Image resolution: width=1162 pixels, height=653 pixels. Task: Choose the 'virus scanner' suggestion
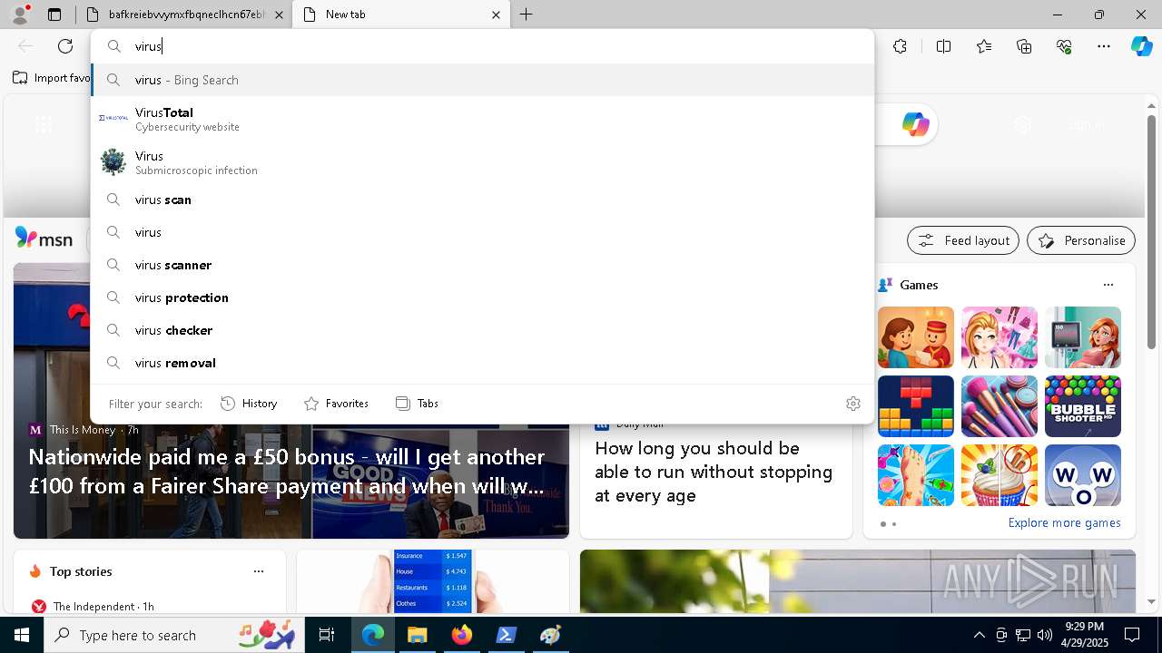point(482,265)
